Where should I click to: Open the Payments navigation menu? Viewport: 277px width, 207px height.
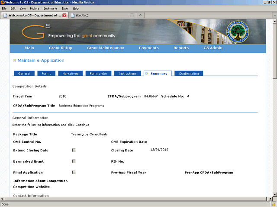click(149, 48)
